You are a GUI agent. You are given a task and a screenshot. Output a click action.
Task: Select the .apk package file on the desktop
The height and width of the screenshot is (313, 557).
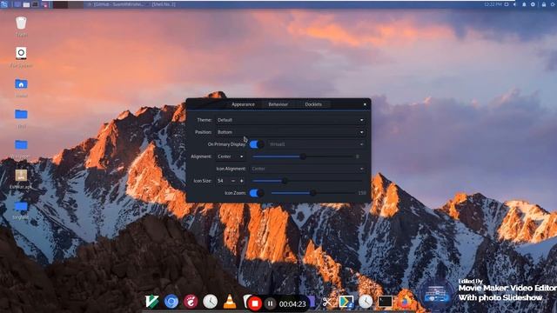[x=21, y=176]
